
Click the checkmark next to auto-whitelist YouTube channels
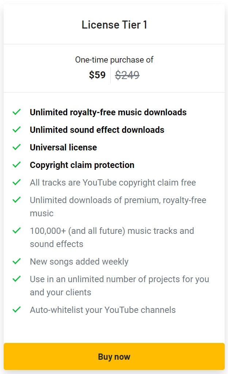click(x=16, y=310)
